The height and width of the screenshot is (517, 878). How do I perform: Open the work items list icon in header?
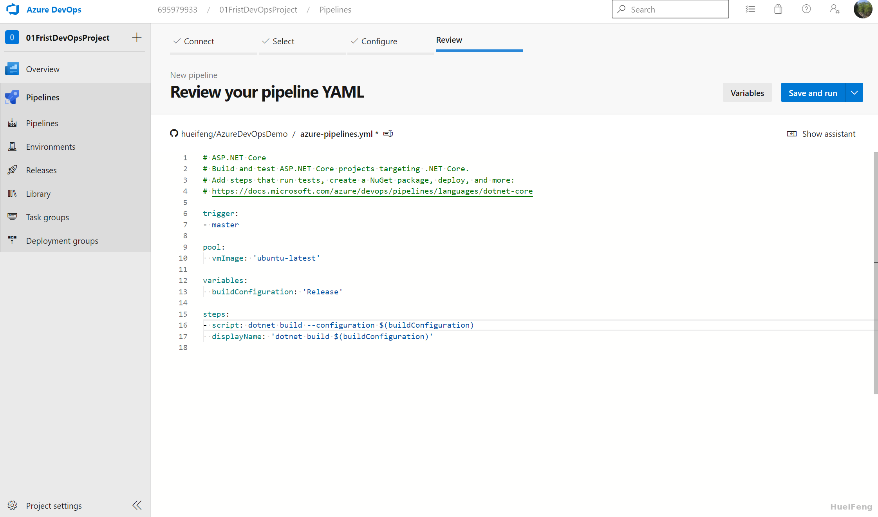(x=750, y=9)
